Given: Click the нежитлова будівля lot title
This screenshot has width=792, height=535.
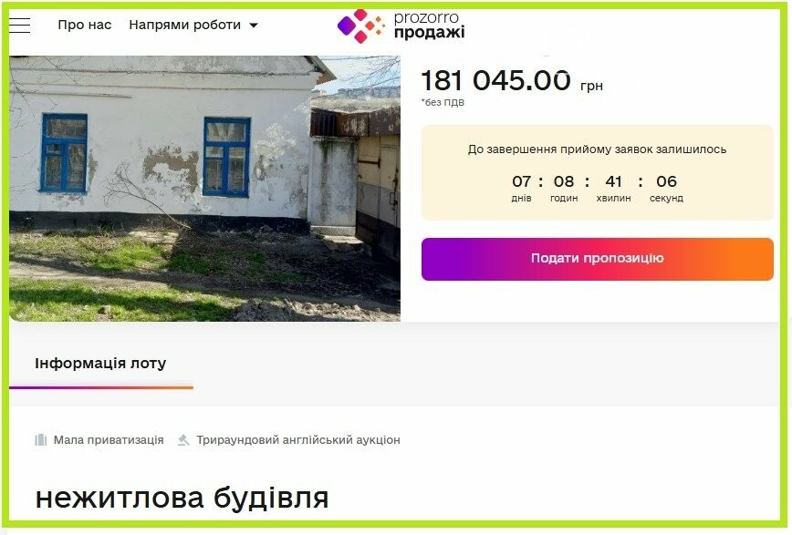Looking at the screenshot, I should (x=182, y=498).
